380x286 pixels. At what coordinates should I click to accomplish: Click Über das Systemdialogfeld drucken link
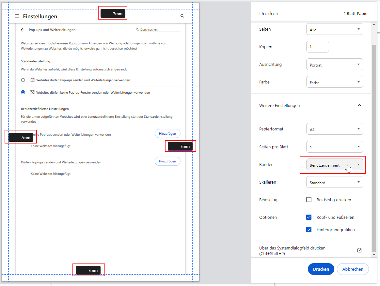pyautogui.click(x=294, y=251)
